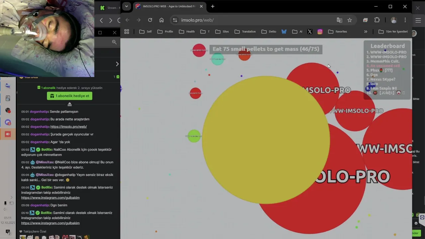Screen dimensions: 425x239
Task: Click the large yellow player cell
Action: 266,140
